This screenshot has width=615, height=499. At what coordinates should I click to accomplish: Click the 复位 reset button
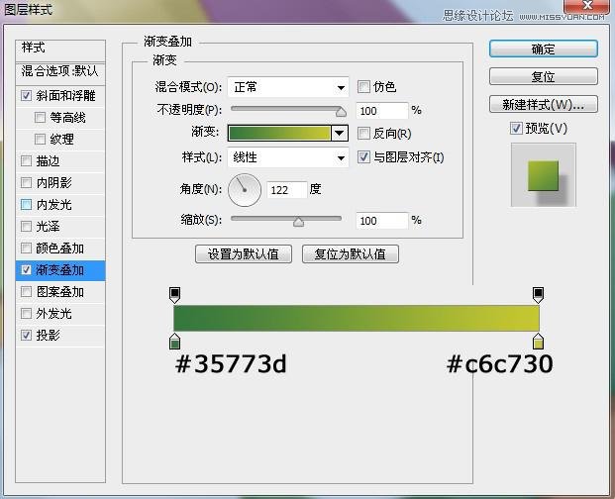click(544, 76)
